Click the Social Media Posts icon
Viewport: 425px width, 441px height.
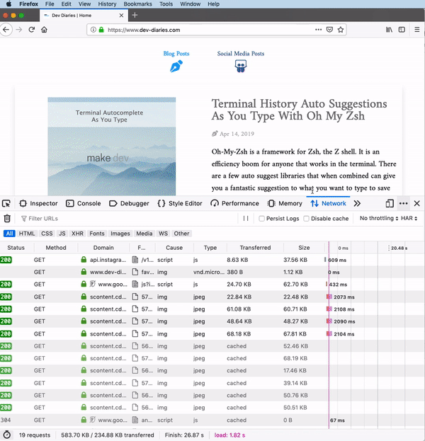click(x=241, y=67)
